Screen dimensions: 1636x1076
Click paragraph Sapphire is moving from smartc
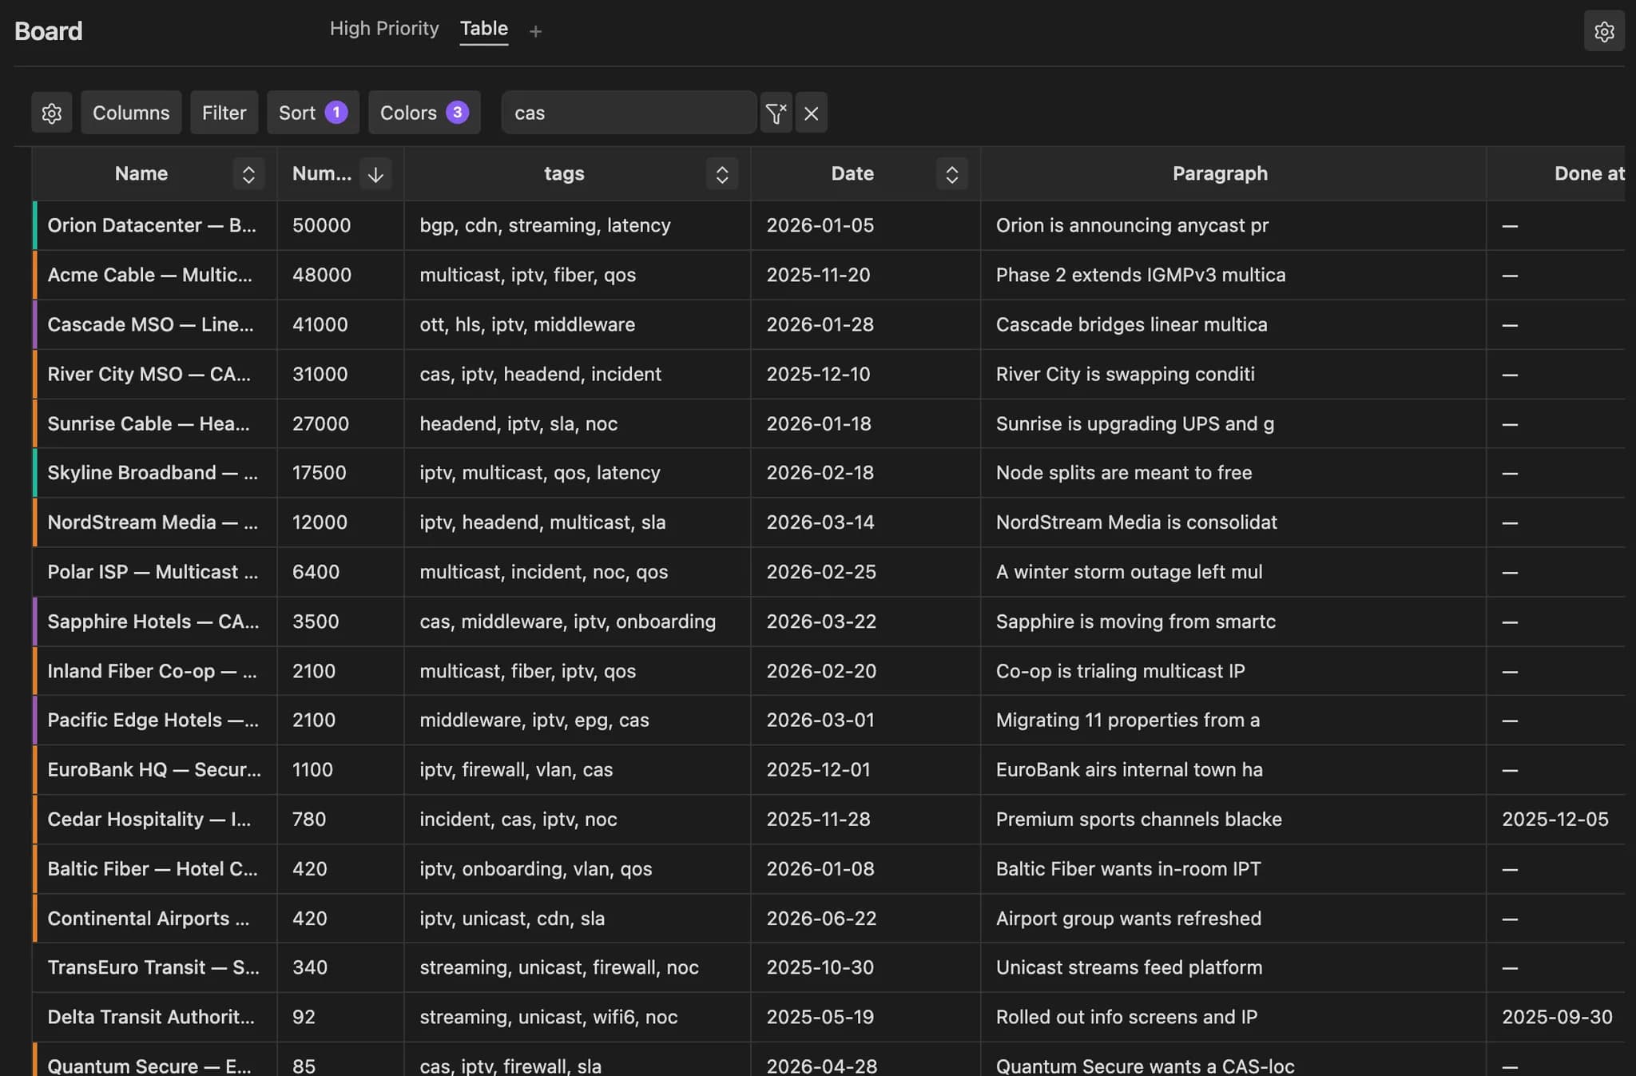[1135, 621]
